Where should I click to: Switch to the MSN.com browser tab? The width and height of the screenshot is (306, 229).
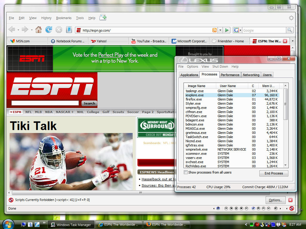pos(27,41)
